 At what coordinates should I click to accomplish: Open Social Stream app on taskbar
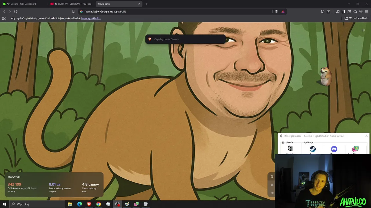pos(136,204)
